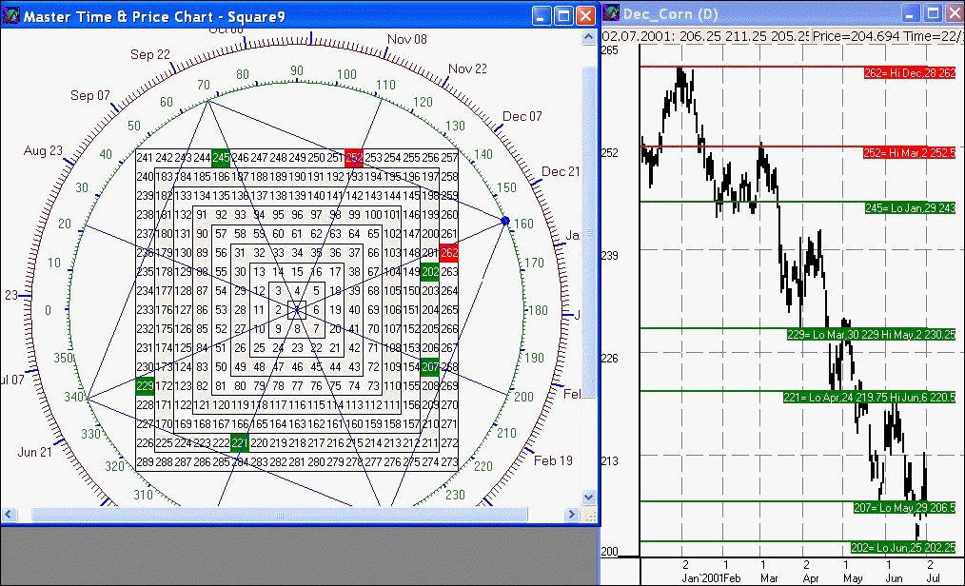Click the red '262= Hi Dec,28' price label

click(909, 73)
